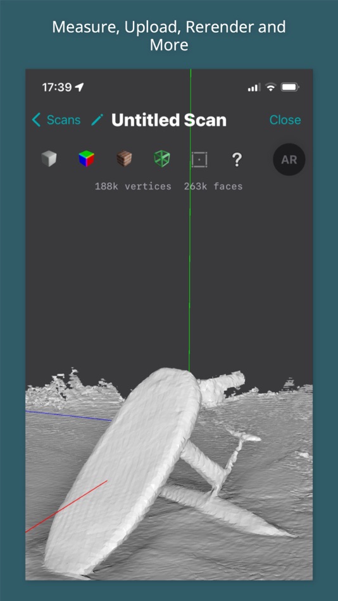Select the solid gray cube render mode
The width and height of the screenshot is (338, 601).
pyautogui.click(x=49, y=159)
